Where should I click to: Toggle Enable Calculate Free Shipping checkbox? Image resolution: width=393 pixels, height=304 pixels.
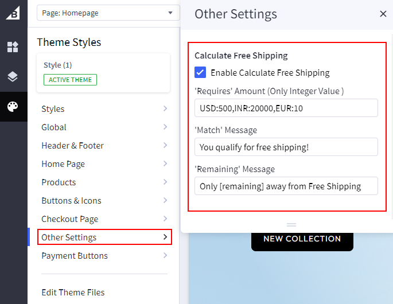[200, 73]
